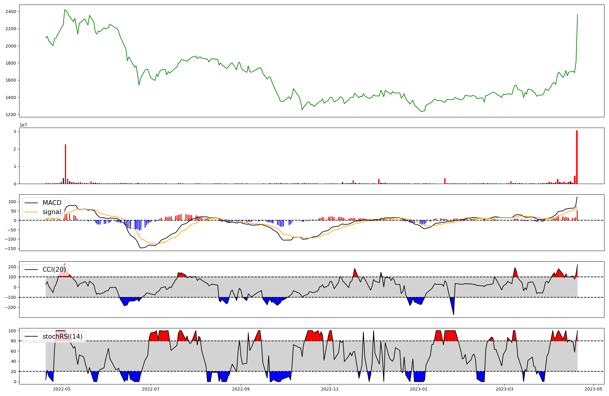The width and height of the screenshot is (609, 396).
Task: Click the 2000 tick on the price axis
Action: click(x=11, y=46)
